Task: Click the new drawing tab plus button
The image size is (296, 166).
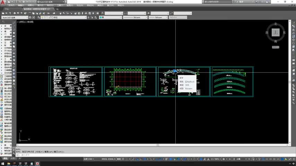Action: point(58,9)
